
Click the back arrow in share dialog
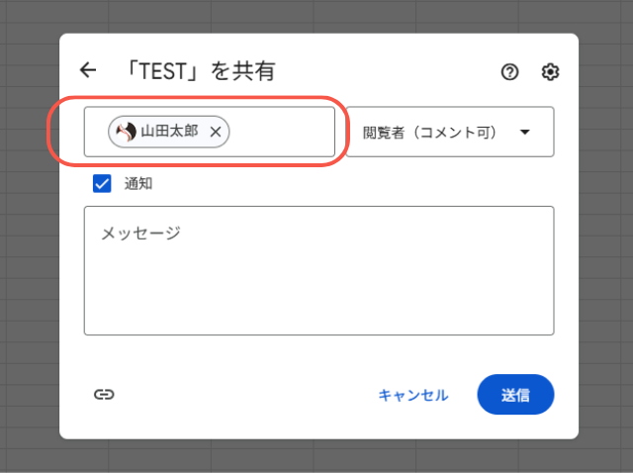[88, 70]
